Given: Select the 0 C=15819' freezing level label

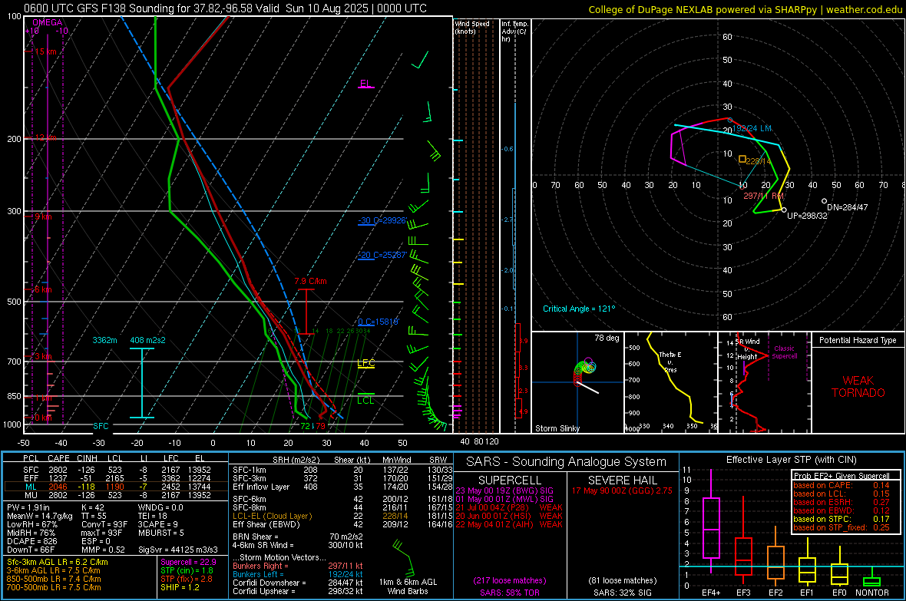Looking at the screenshot, I should (x=378, y=322).
